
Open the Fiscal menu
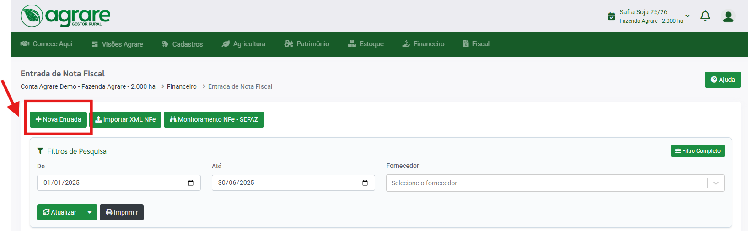[476, 44]
